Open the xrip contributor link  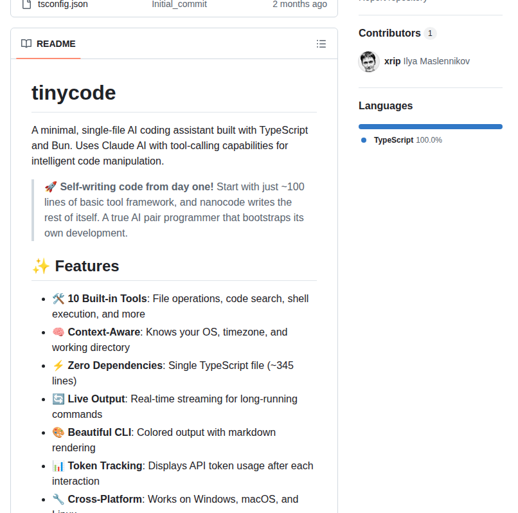(x=392, y=62)
